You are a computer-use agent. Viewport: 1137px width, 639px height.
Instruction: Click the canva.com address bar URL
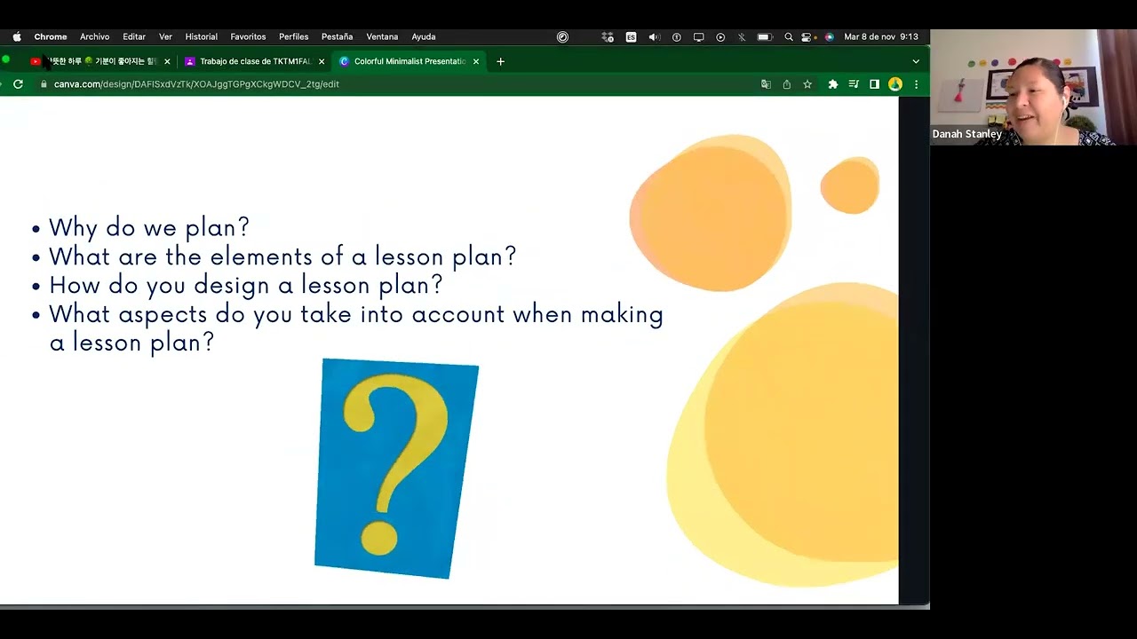pos(196,84)
